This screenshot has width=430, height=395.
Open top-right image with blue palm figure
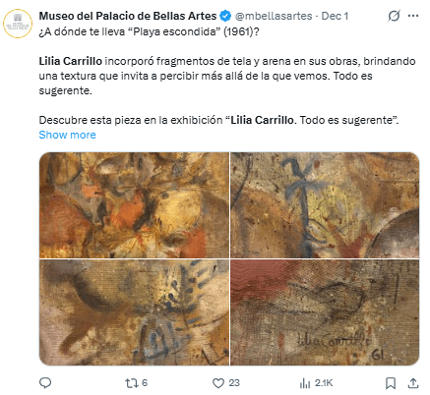coord(325,205)
